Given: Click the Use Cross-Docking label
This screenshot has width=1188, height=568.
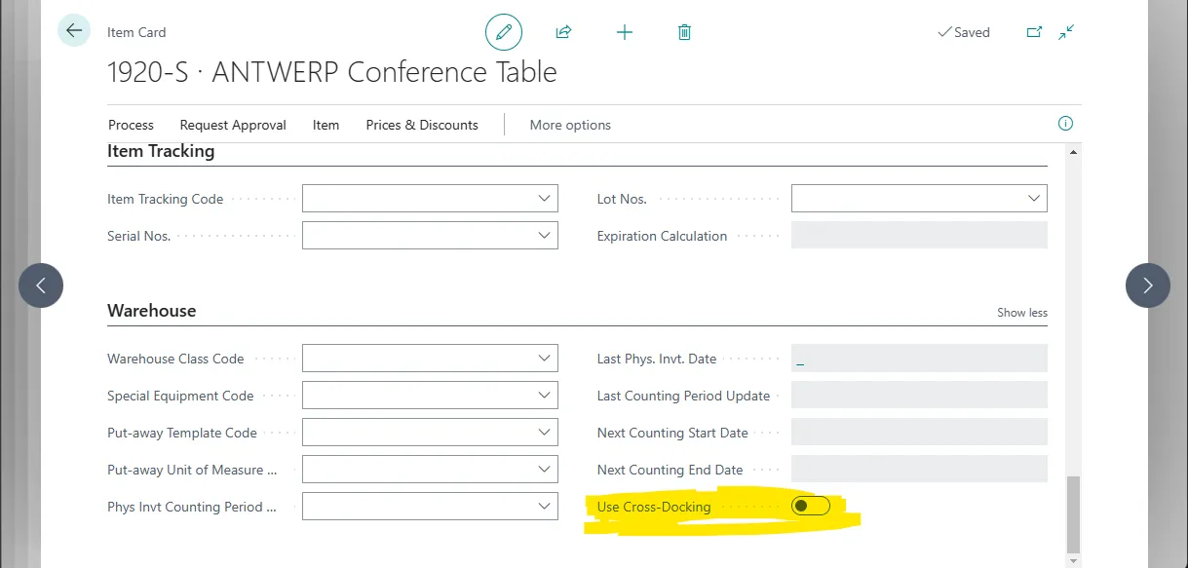Looking at the screenshot, I should pos(654,507).
